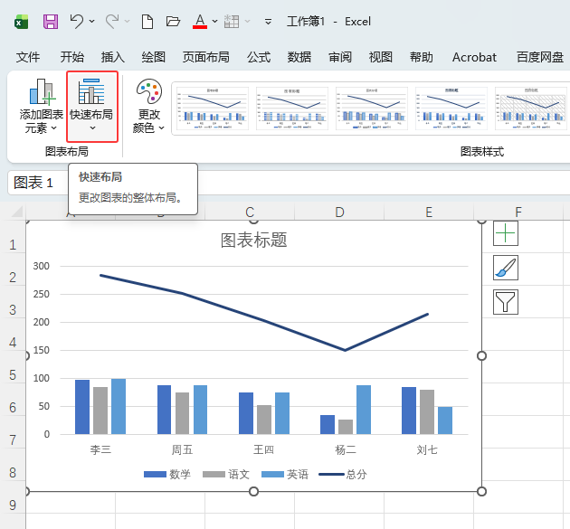
Task: Expand the font color dropdown arrow
Action: pyautogui.click(x=214, y=22)
